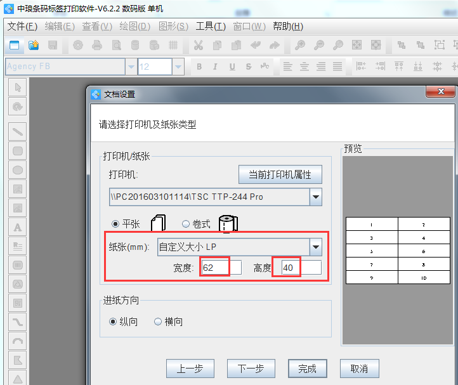This screenshot has height=385, width=458.
Task: Select 横向 landscape feed direction
Action: 158,322
